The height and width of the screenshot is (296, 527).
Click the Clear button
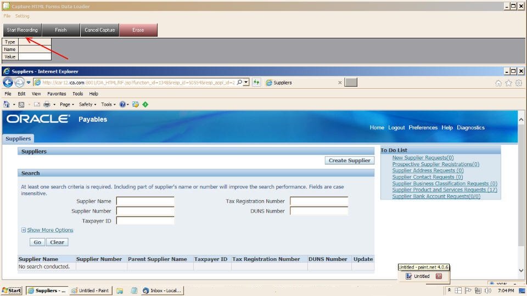pyautogui.click(x=57, y=242)
